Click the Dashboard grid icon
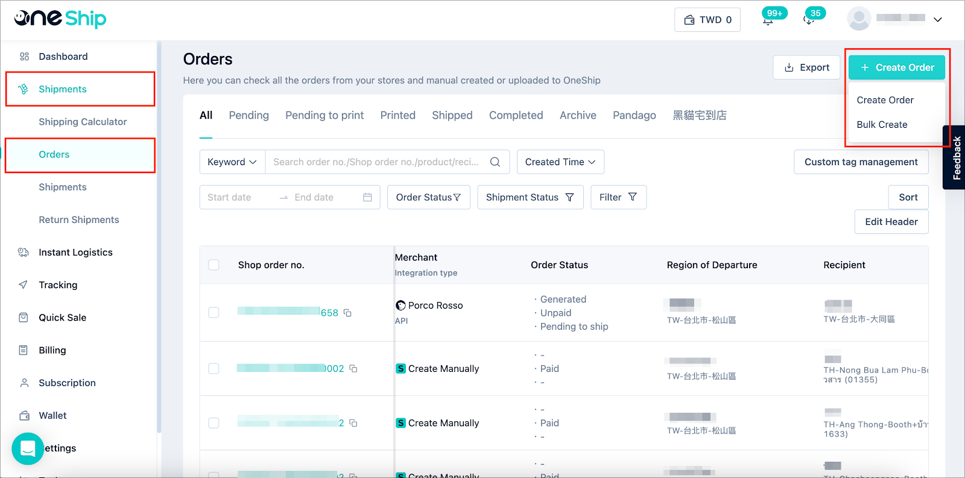The height and width of the screenshot is (478, 965). point(24,57)
